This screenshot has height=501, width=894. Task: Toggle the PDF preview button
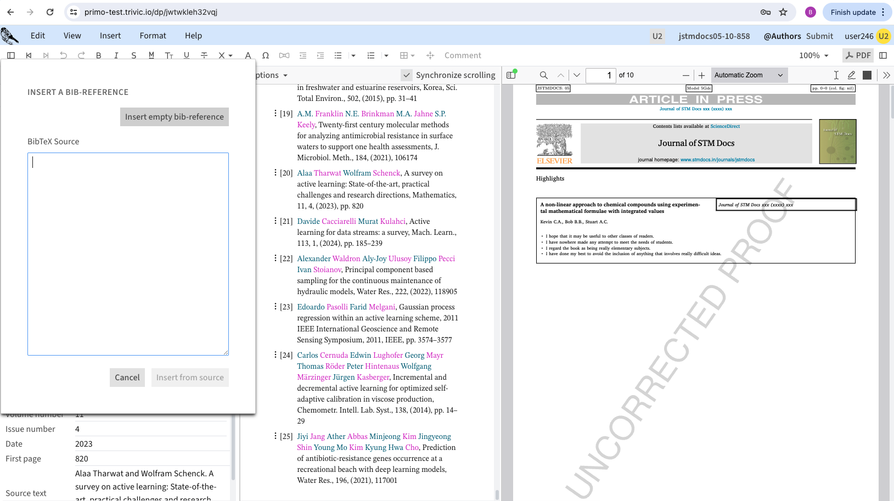tap(858, 55)
